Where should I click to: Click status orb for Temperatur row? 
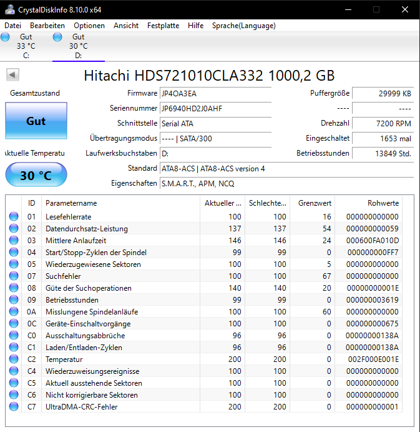click(14, 359)
